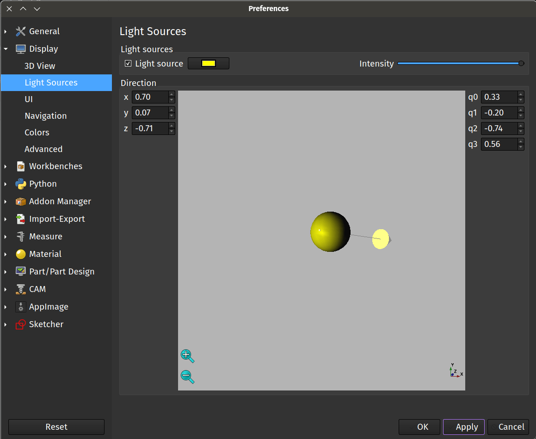Expand the General category arrow
Image resolution: width=536 pixels, height=439 pixels.
pyautogui.click(x=6, y=31)
